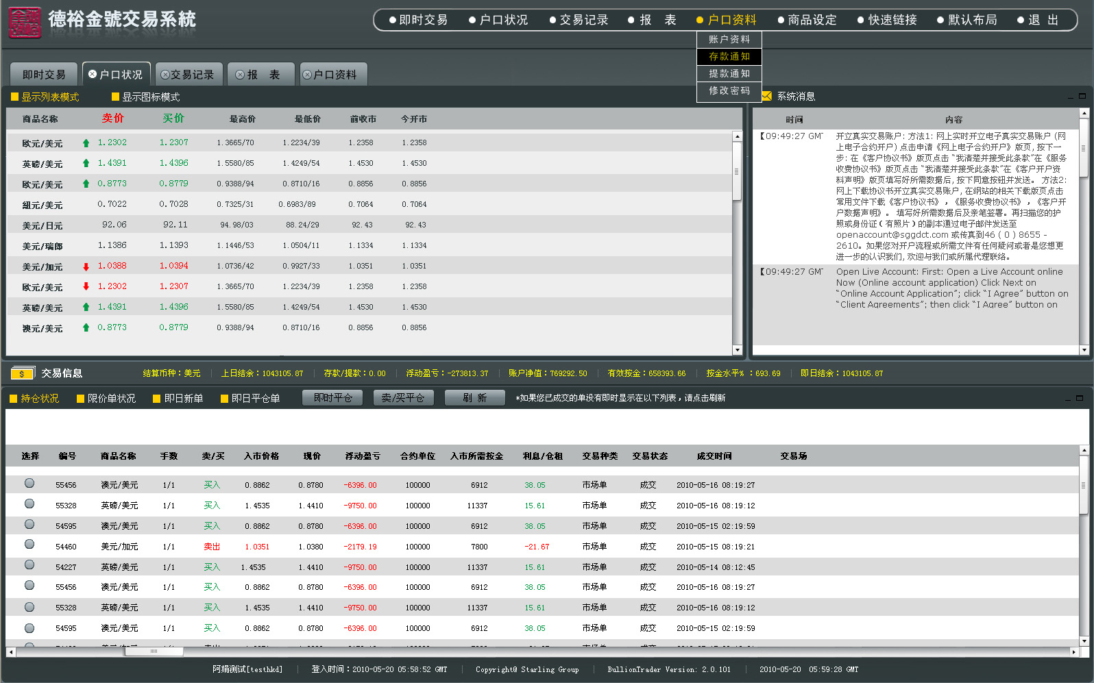Click the horizontal scrollbar left arrow
Screen dimensions: 1094x683
[x=11, y=652]
